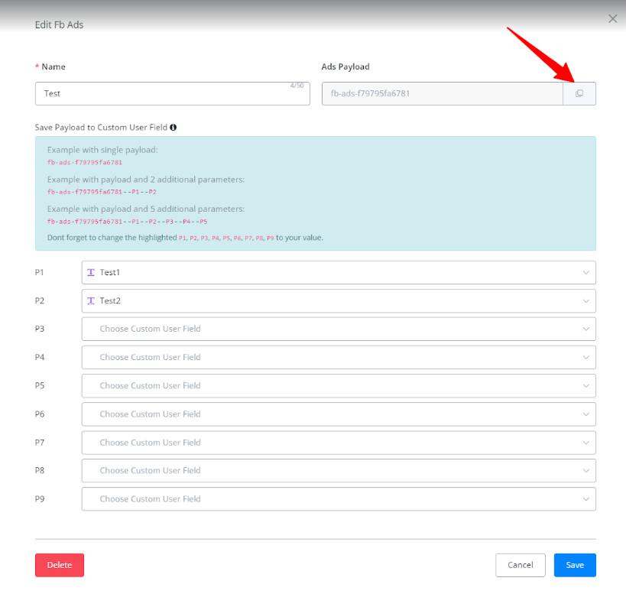Open the P9 custom user field dropdown
626x594 pixels.
tap(338, 499)
